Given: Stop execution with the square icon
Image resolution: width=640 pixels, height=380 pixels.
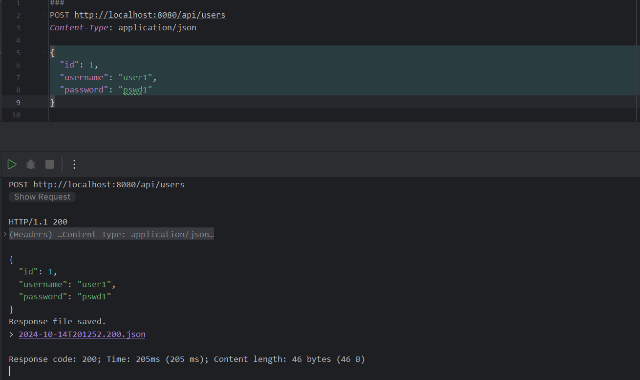Looking at the screenshot, I should pos(50,164).
